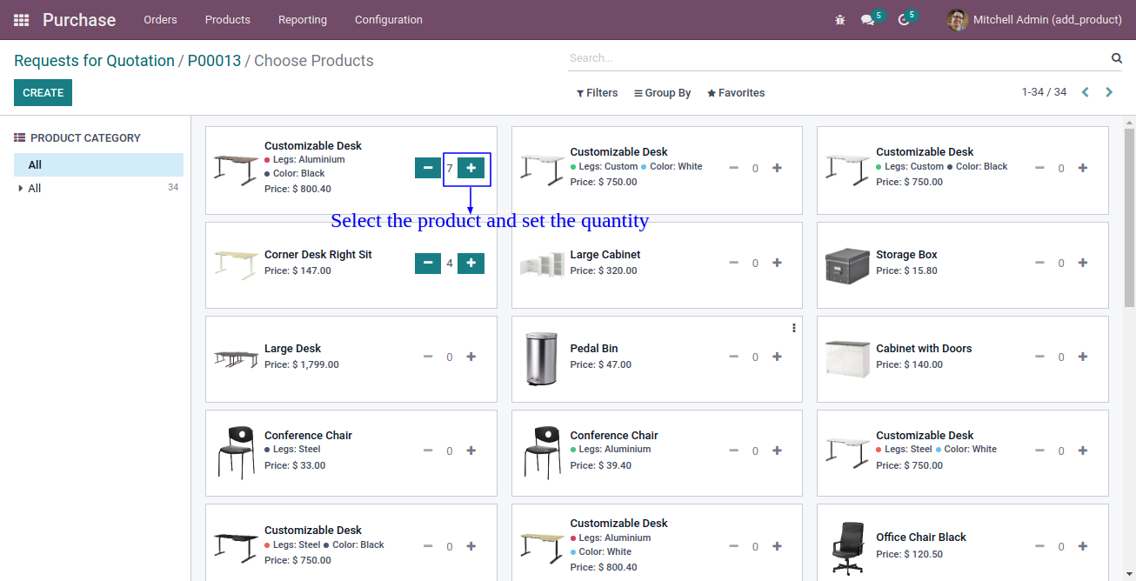Viewport: 1136px width, 581px height.
Task: Open the Orders menu
Action: point(160,20)
